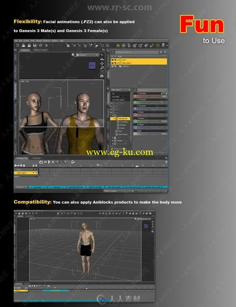Switch to the Timeline tab

pyautogui.click(x=36, y=158)
